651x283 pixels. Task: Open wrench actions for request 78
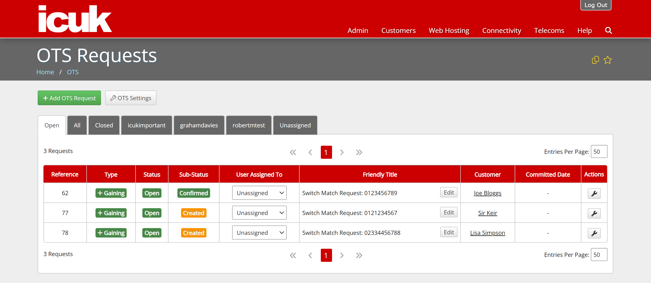pyautogui.click(x=594, y=233)
